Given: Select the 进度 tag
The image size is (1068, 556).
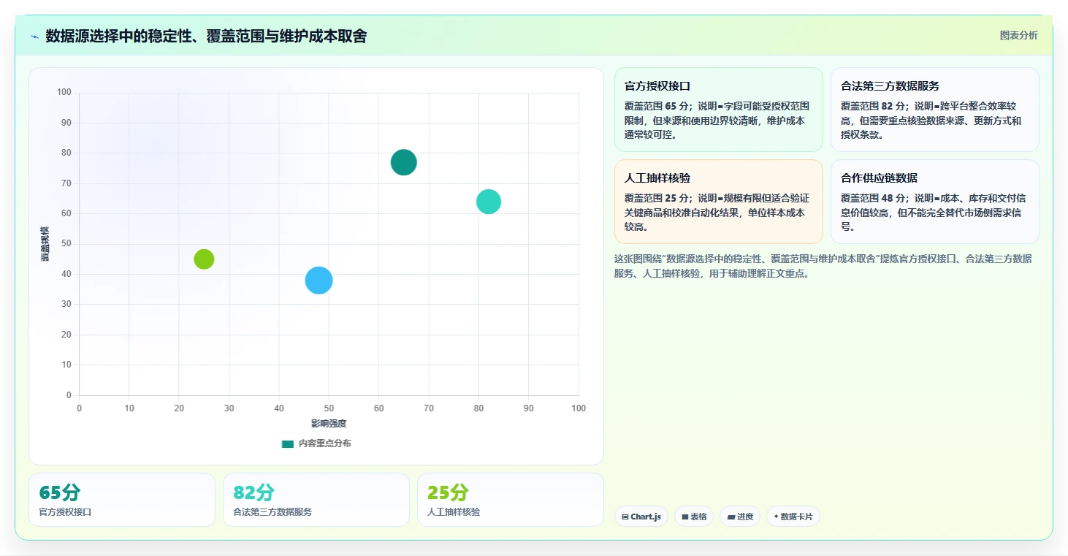Looking at the screenshot, I should (740, 517).
